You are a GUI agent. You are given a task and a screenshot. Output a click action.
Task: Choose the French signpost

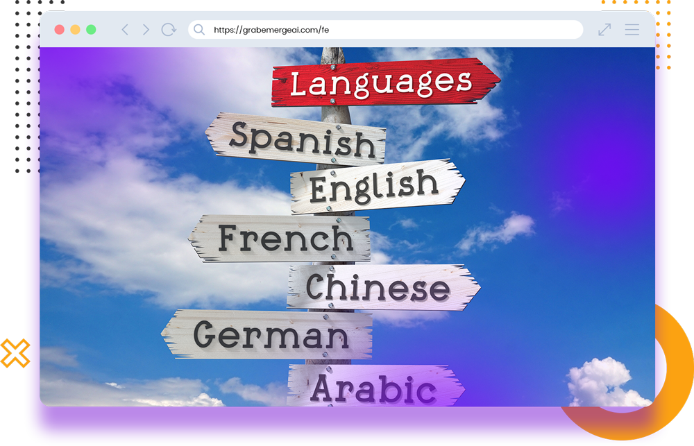pyautogui.click(x=283, y=238)
